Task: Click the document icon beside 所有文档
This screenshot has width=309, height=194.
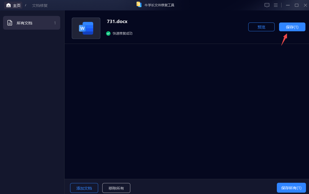Action: pyautogui.click(x=10, y=23)
